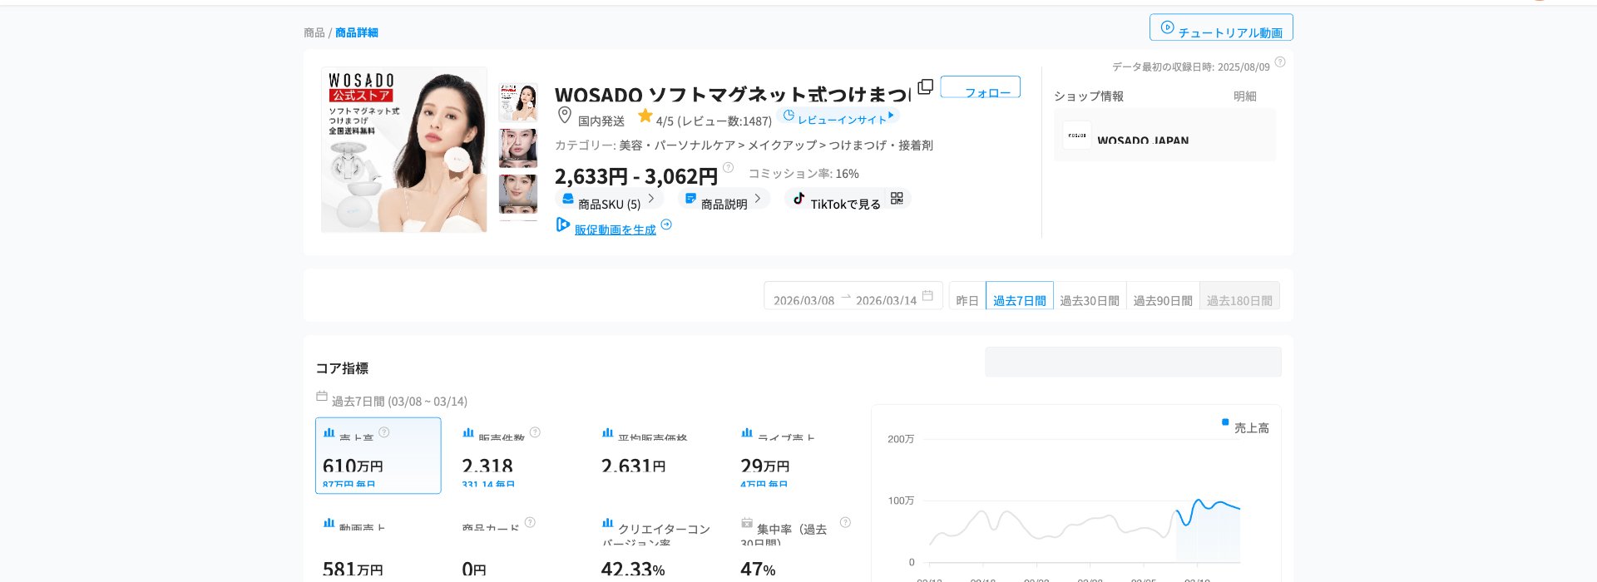Click the 商品詳細 breadcrumb link
Viewport: 1597px width, 582px height.
[357, 32]
